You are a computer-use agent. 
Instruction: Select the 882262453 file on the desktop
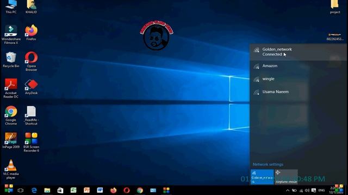335,37
